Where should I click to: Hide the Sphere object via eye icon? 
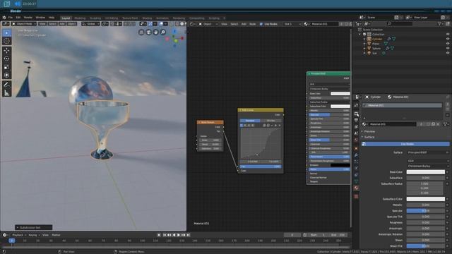coord(448,49)
